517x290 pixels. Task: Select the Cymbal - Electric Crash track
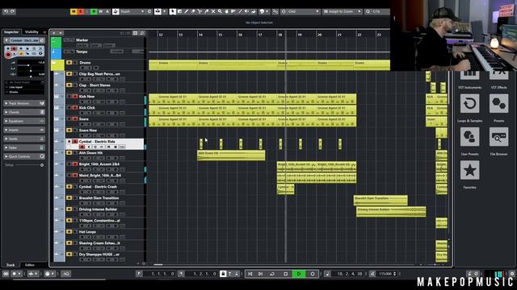click(98, 187)
